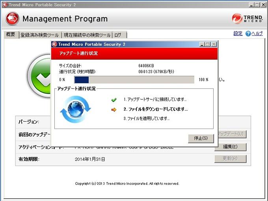The image size is (268, 201).
Task: Click the バージョン label
Action: click(x=29, y=122)
